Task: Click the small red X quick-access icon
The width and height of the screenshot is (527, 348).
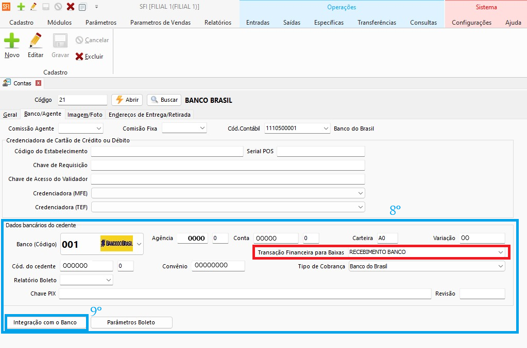Action: tap(70, 7)
